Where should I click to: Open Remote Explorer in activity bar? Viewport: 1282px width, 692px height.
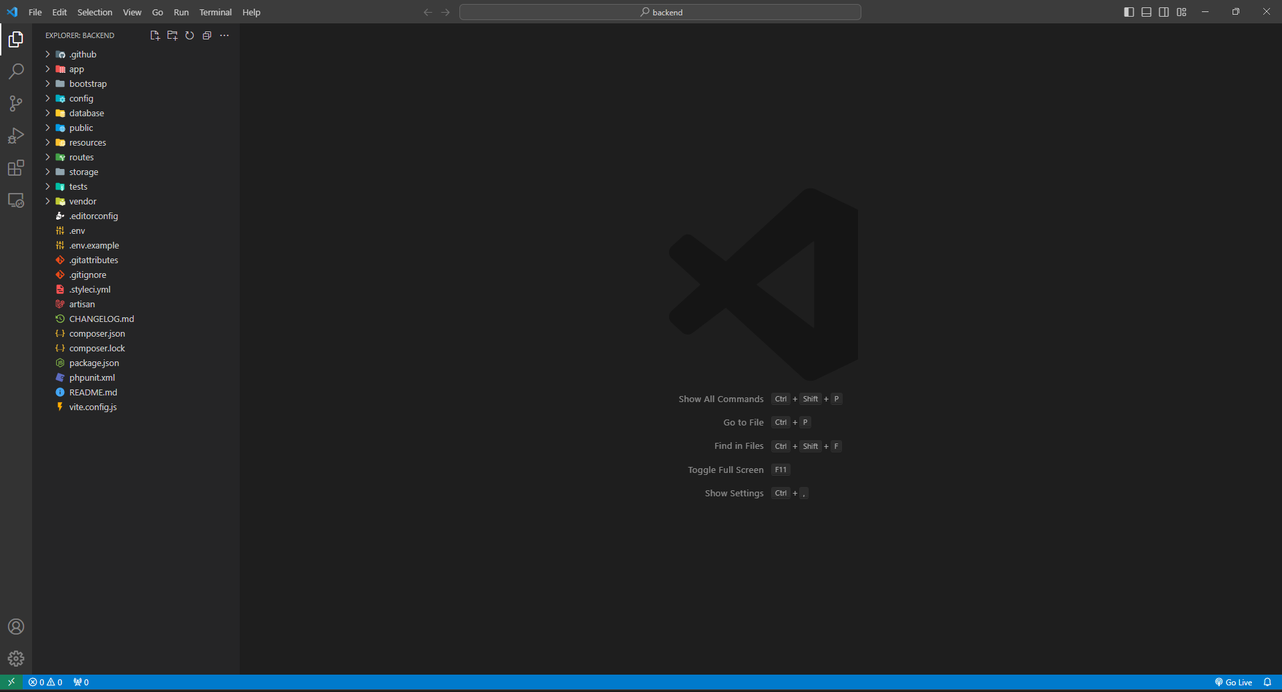[16, 200]
